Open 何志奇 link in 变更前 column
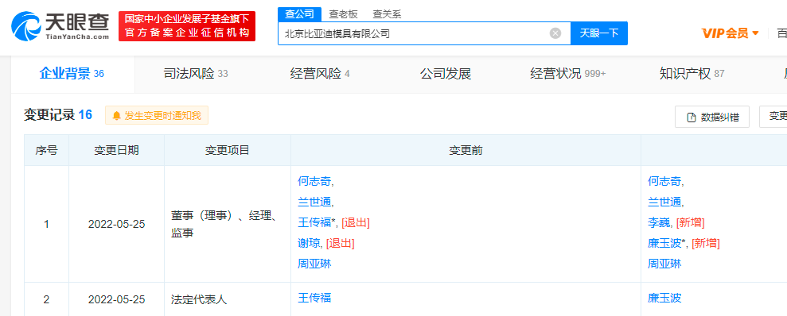This screenshot has width=787, height=316. [x=314, y=181]
